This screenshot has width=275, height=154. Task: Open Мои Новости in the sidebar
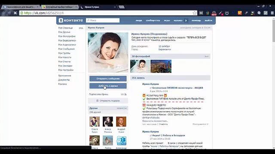point(65,57)
